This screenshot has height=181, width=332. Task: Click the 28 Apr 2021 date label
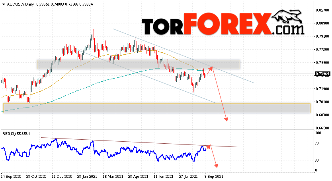138,177
